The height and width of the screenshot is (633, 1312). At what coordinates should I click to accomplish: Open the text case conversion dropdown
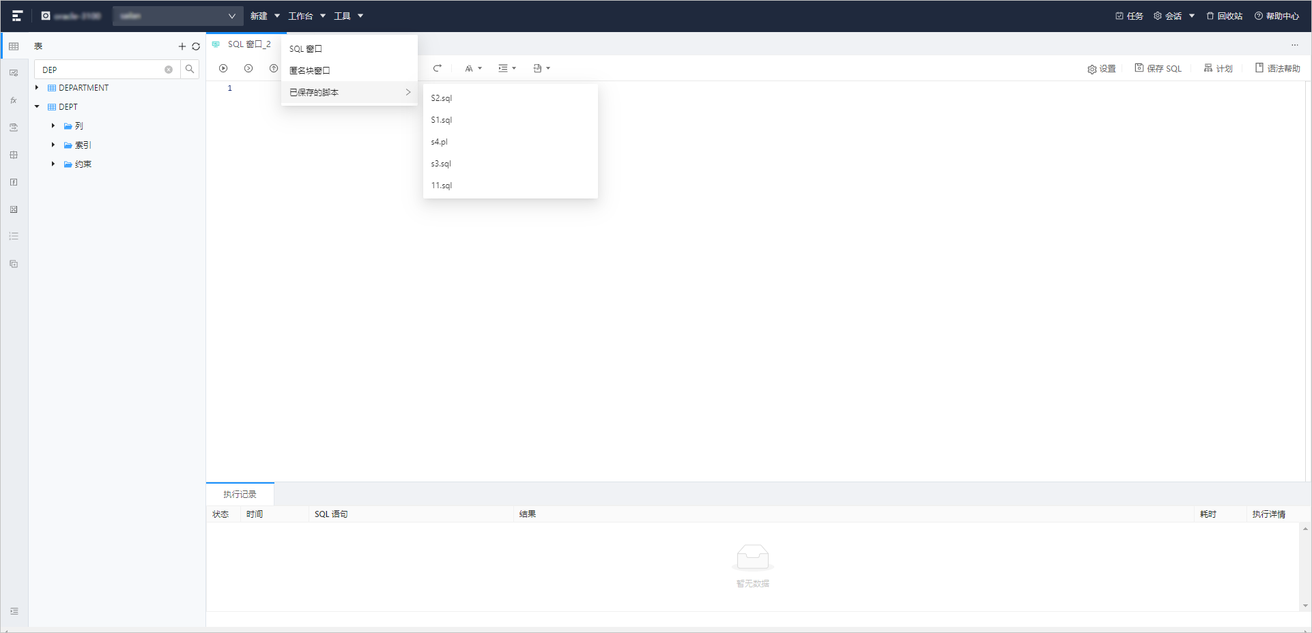pos(473,68)
